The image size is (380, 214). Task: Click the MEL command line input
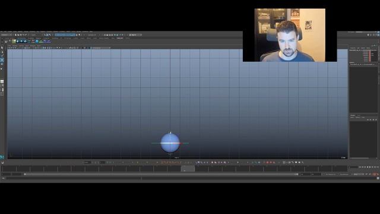tap(74, 178)
